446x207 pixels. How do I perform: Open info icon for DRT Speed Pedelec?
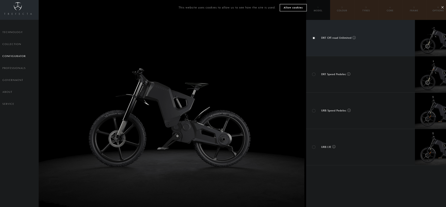pyautogui.click(x=349, y=74)
